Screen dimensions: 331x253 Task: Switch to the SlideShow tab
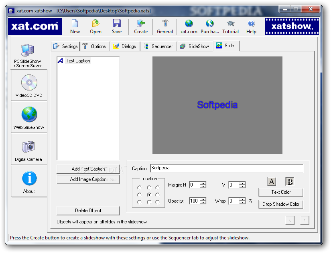point(195,46)
